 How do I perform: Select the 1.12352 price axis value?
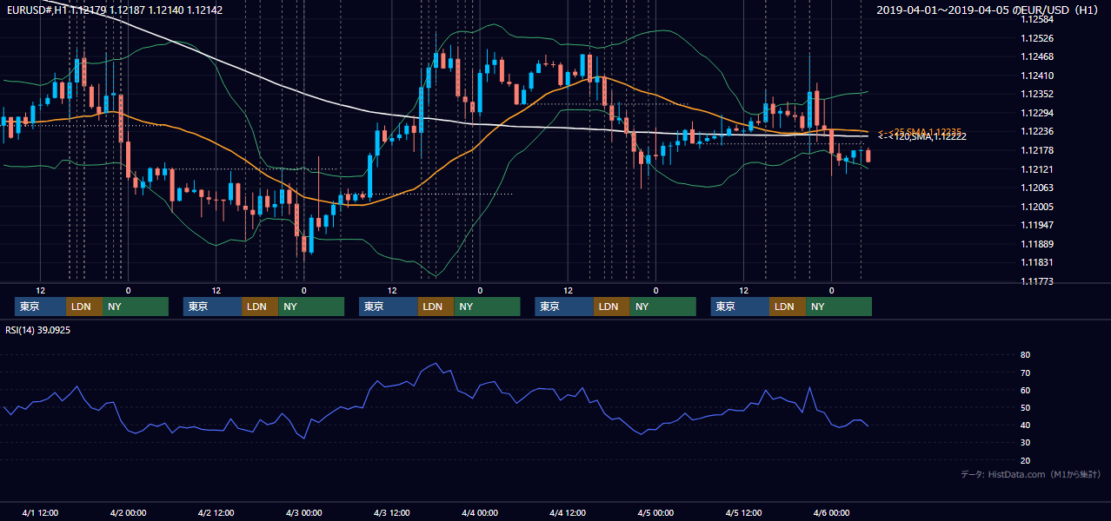pos(1037,94)
